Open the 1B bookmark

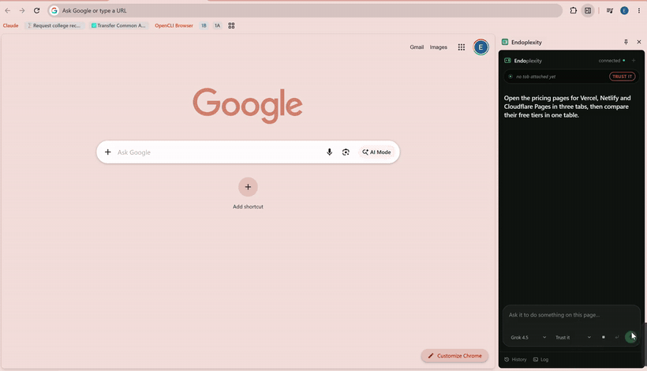(x=204, y=25)
